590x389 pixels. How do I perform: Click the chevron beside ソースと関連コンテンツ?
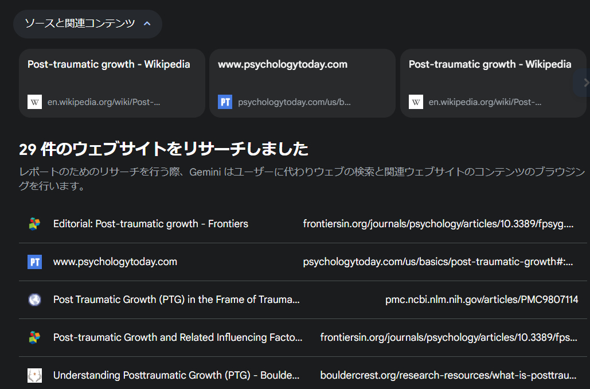pyautogui.click(x=147, y=24)
